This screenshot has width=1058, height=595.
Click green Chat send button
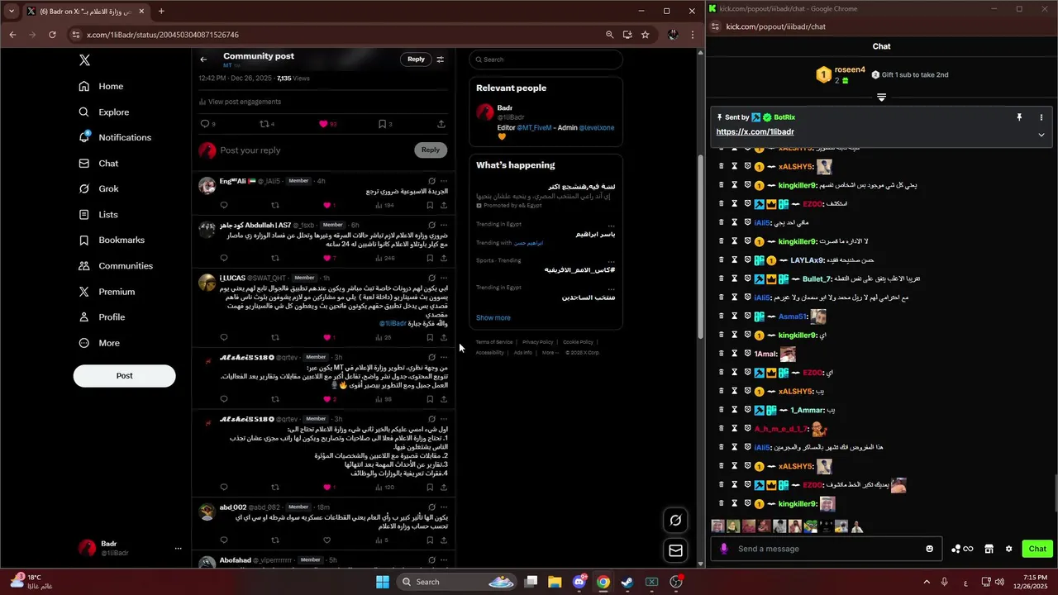pos(1037,549)
